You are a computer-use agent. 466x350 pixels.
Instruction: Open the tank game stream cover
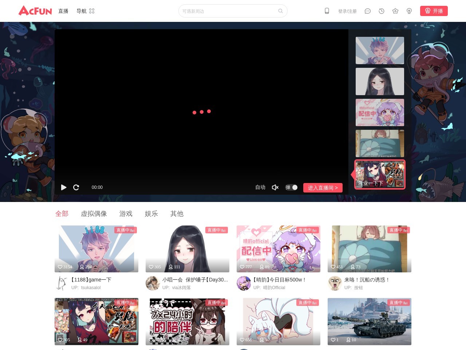[x=370, y=322]
